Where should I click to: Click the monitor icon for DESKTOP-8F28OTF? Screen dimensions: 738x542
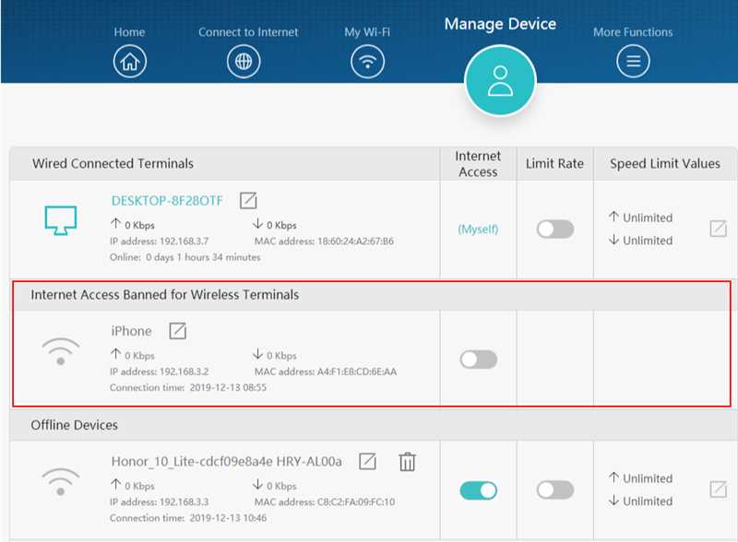pos(61,220)
